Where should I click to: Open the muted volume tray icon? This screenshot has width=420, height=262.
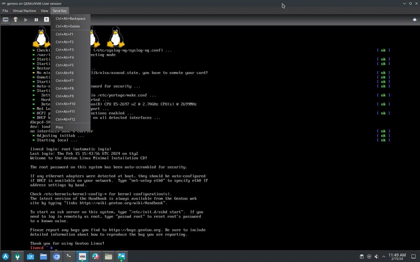click(x=376, y=257)
